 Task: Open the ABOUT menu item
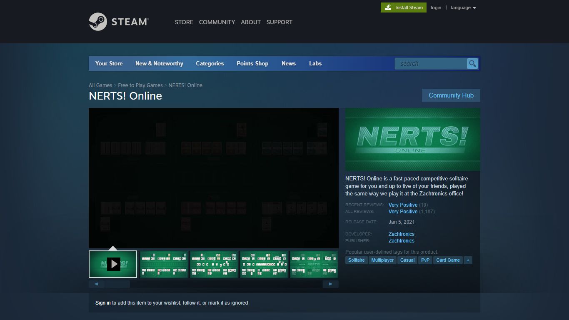point(251,22)
